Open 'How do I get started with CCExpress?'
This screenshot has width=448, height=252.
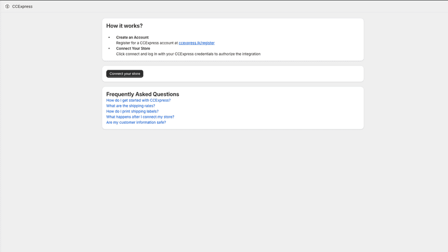pos(139,100)
